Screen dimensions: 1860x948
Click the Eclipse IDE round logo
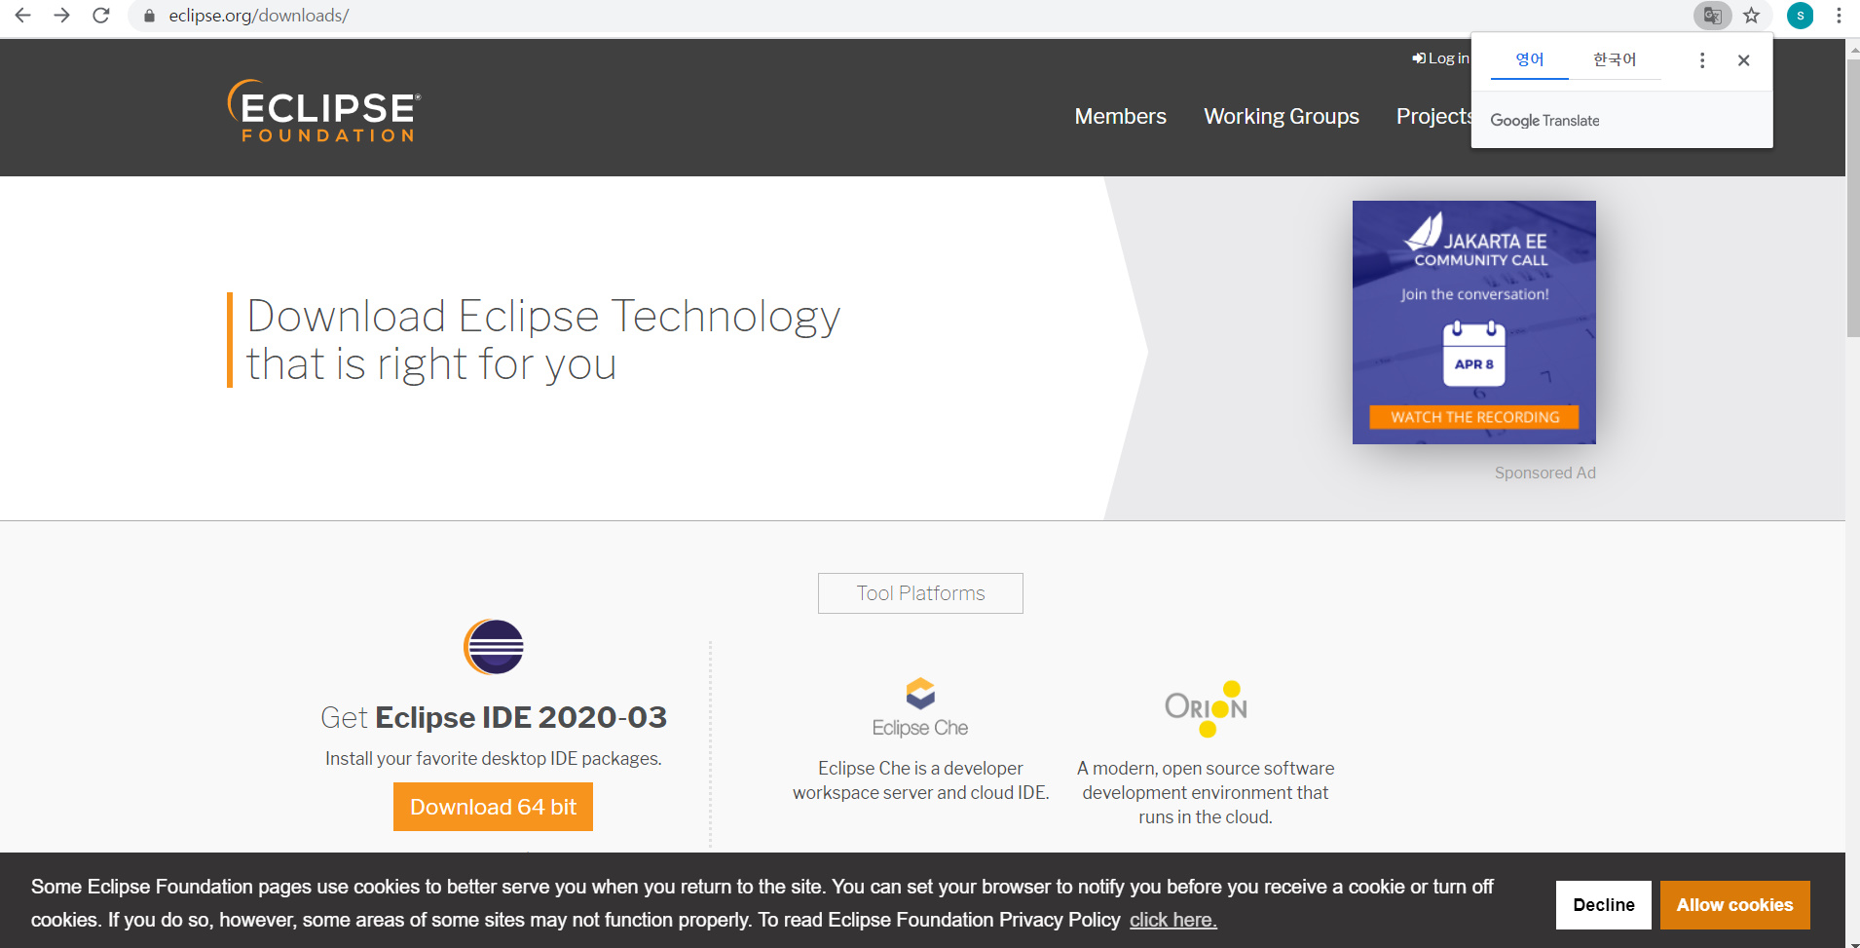(494, 647)
